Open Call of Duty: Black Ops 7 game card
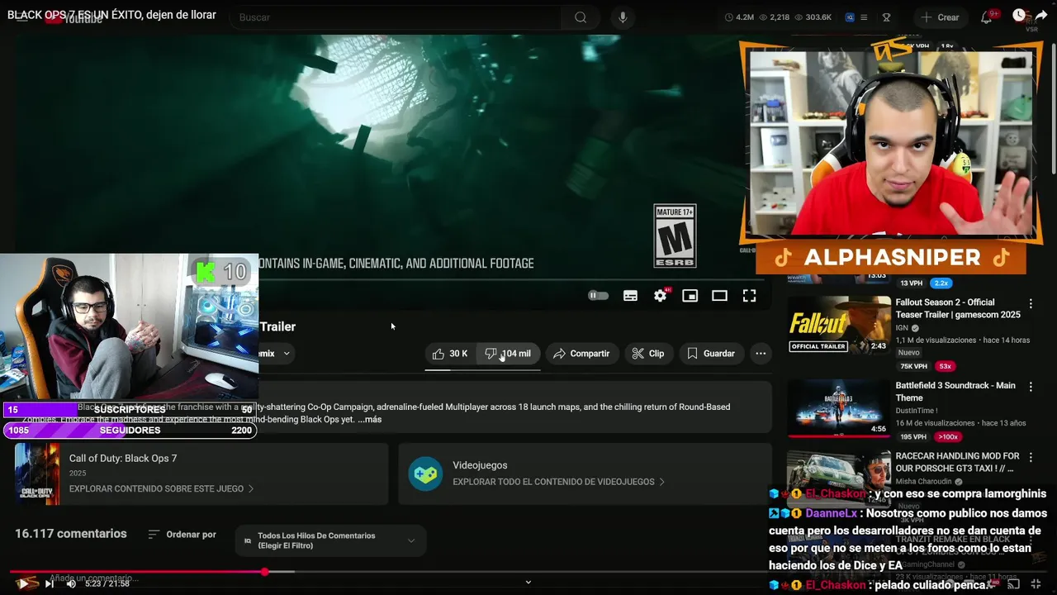This screenshot has height=595, width=1057. (x=201, y=474)
